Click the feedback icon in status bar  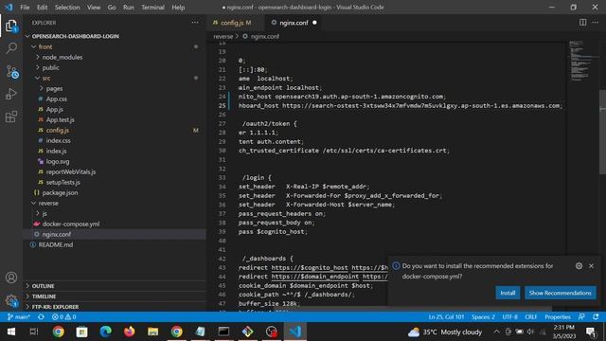(x=581, y=316)
